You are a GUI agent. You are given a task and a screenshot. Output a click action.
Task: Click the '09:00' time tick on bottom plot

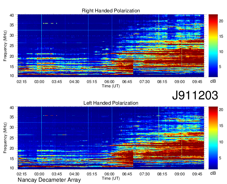pos(180,174)
